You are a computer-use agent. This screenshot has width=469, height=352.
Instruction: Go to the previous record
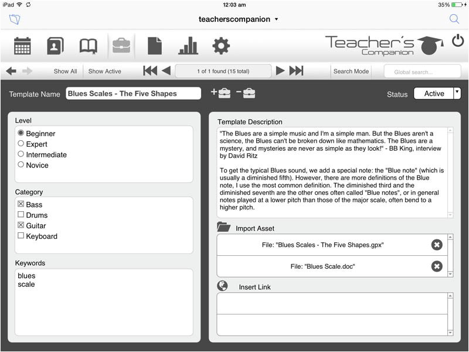point(166,71)
